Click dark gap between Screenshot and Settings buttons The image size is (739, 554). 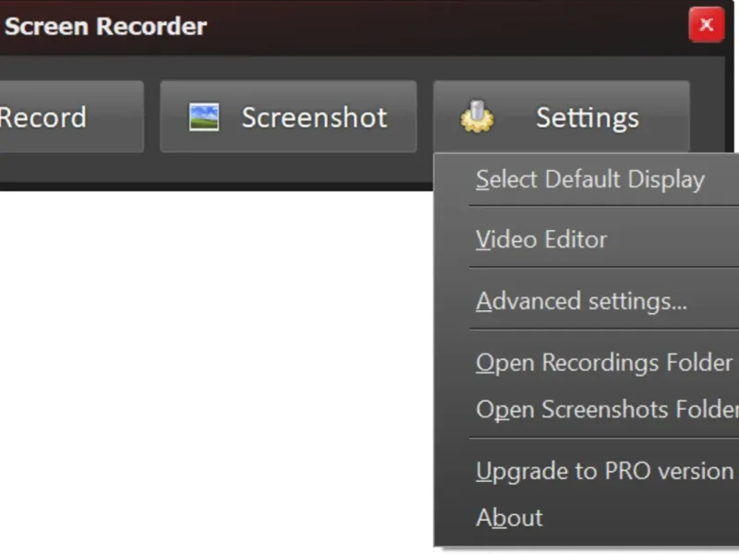point(425,117)
